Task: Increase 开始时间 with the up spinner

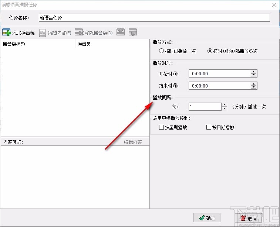Action: click(x=254, y=72)
